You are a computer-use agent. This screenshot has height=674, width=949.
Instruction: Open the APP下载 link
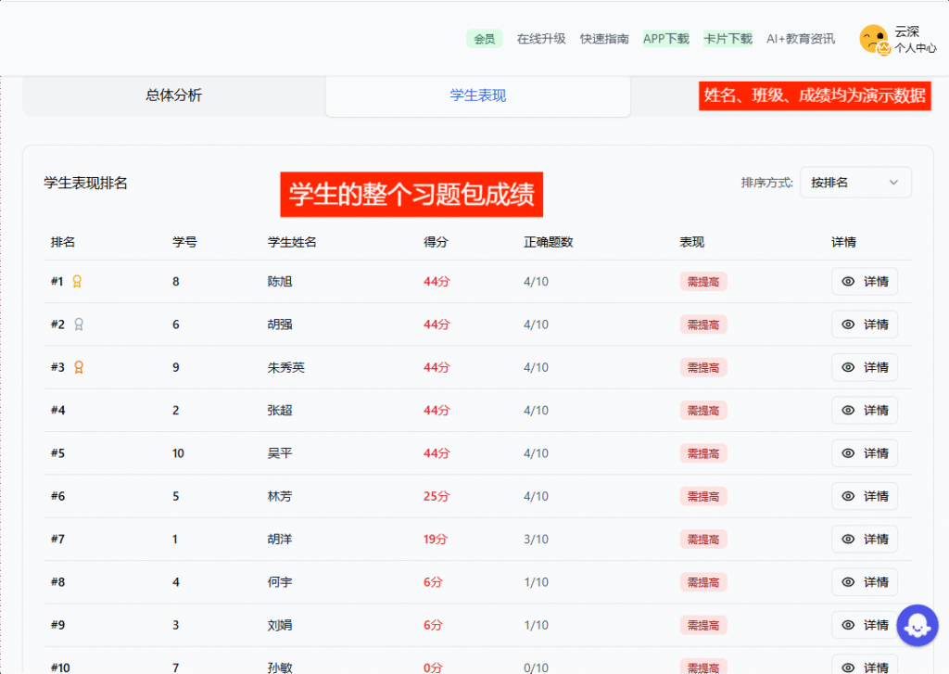click(x=666, y=39)
